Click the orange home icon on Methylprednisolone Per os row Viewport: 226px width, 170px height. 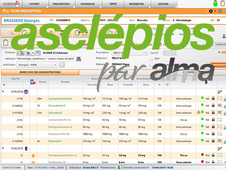(33, 156)
